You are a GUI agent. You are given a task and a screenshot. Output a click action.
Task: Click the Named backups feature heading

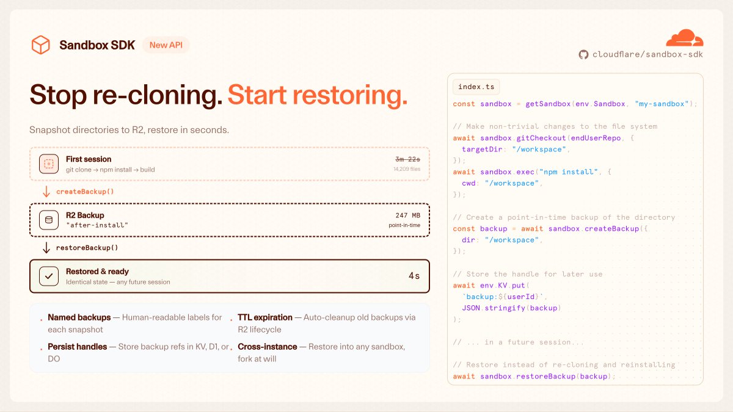coord(79,317)
